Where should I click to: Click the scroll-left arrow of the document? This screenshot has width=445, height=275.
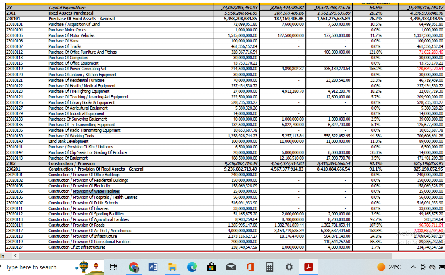point(15,256)
